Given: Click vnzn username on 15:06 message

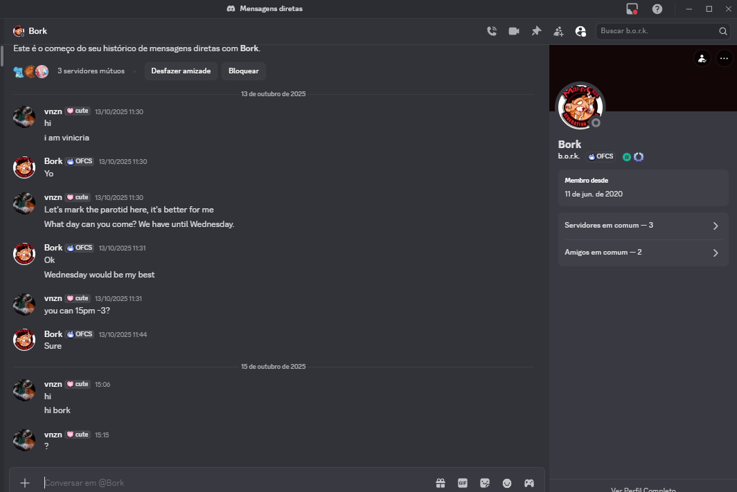Looking at the screenshot, I should 53,384.
